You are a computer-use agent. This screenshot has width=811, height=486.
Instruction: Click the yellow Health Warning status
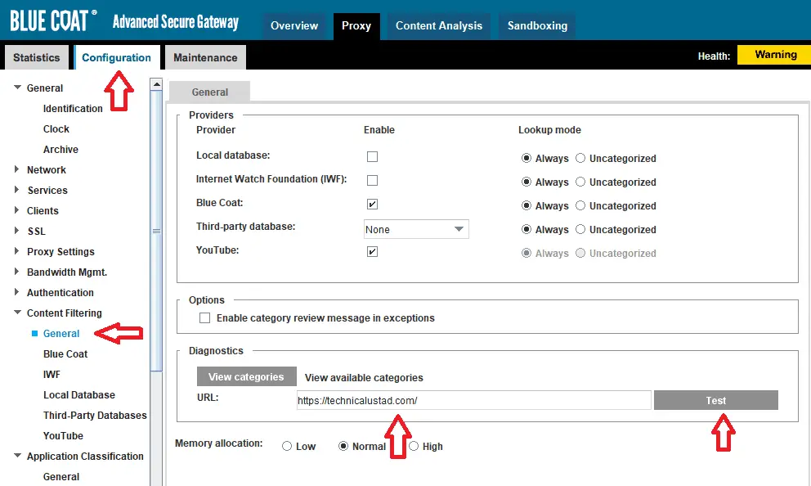point(773,55)
